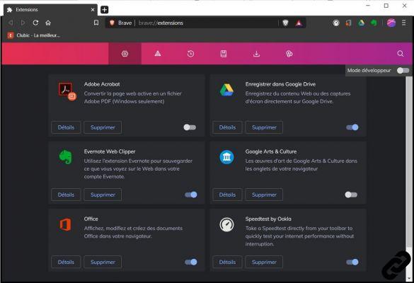Go back to previous page
Screen dimensions: 414x283
(11, 23)
